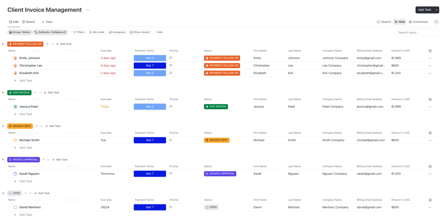Add a new View tab
Image resolution: width=443 pixels, height=223 pixels.
(47, 22)
